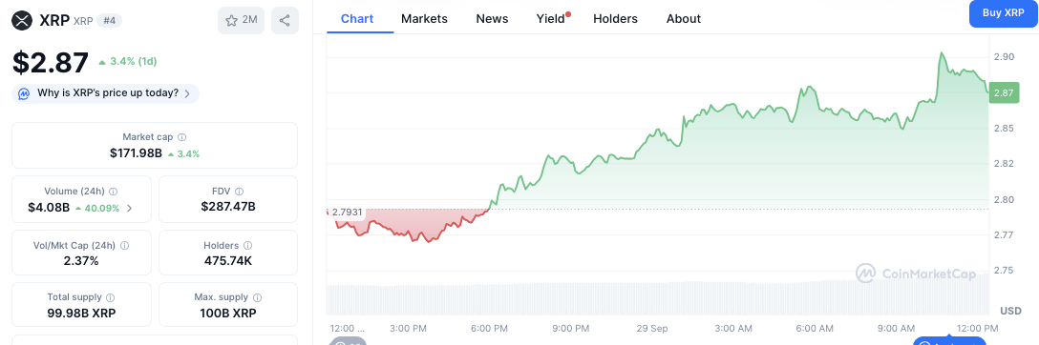Click the XRP coin logo icon
This screenshot has width=1039, height=345.
pos(23,20)
